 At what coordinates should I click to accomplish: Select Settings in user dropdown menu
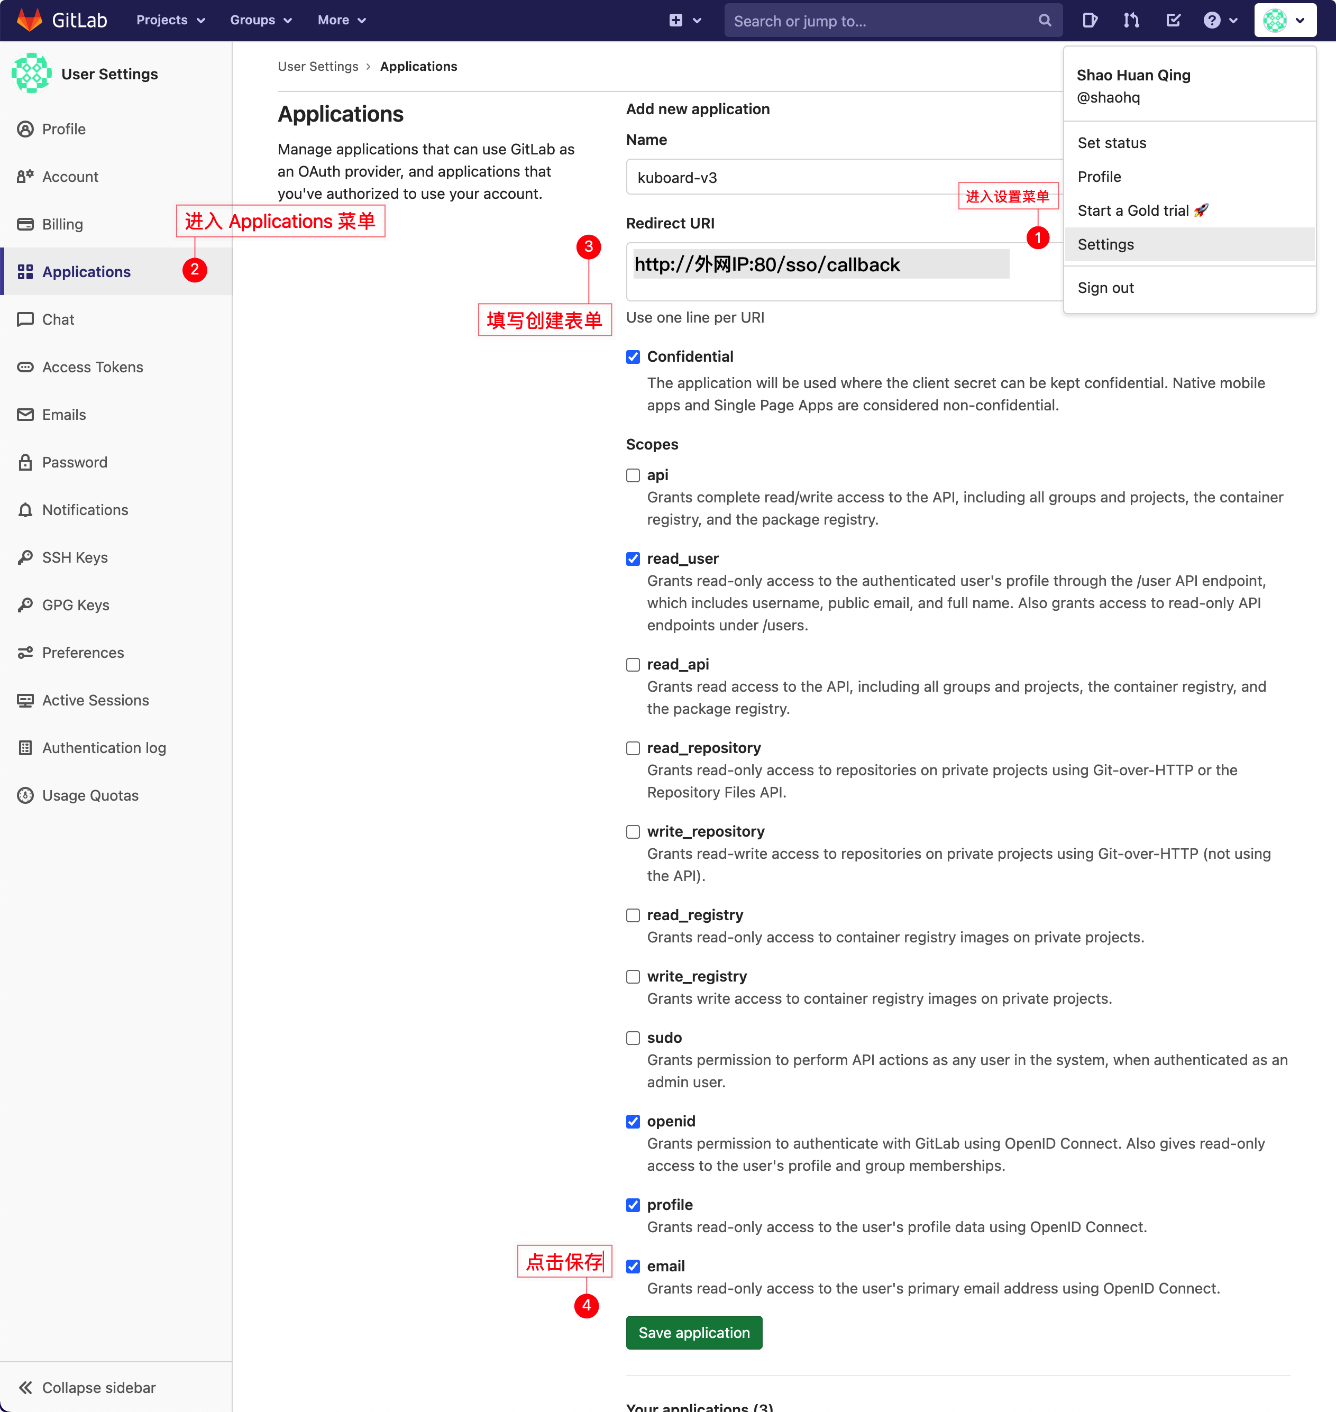pyautogui.click(x=1105, y=244)
